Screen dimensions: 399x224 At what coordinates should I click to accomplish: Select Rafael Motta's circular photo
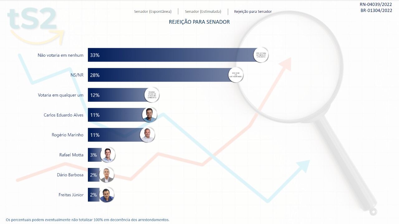coord(108,155)
